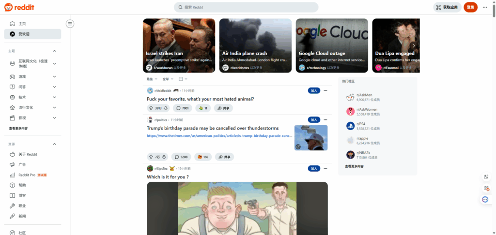Open the Trump parade post thumbnail image

pyautogui.click(x=311, y=138)
